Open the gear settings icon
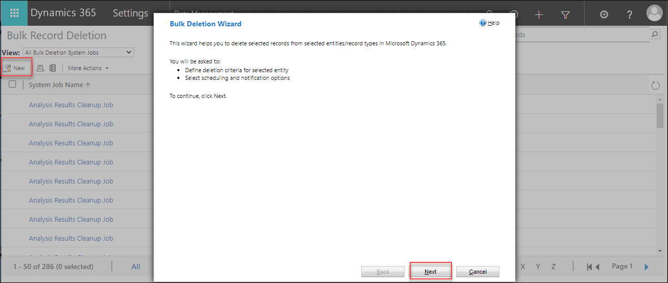Screen dimensions: 668x283 pos(604,14)
